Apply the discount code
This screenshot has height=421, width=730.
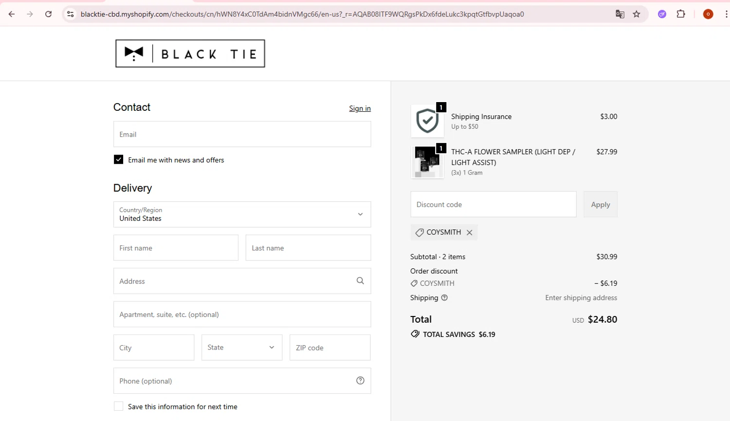601,204
